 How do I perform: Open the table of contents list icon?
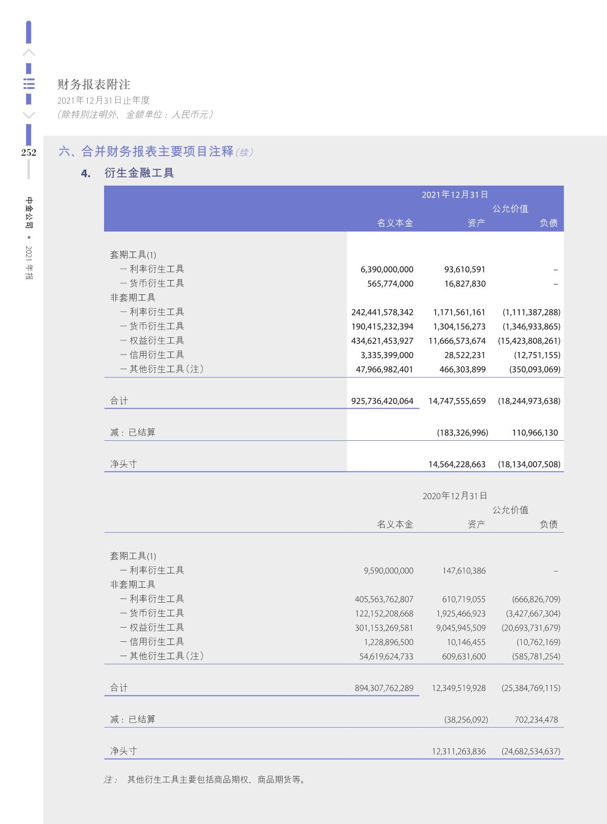coord(29,84)
